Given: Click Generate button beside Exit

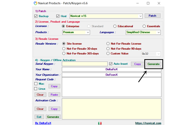Looking at the screenshot, I should point(53,117).
